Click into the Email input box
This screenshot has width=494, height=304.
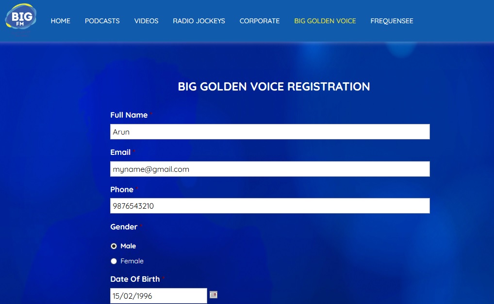click(x=270, y=169)
